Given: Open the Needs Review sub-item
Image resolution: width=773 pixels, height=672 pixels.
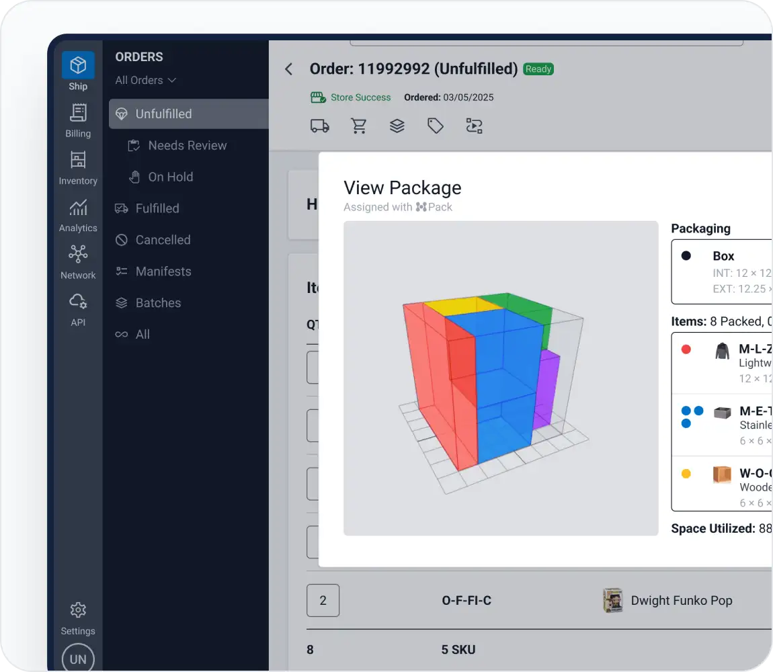Looking at the screenshot, I should 187,145.
